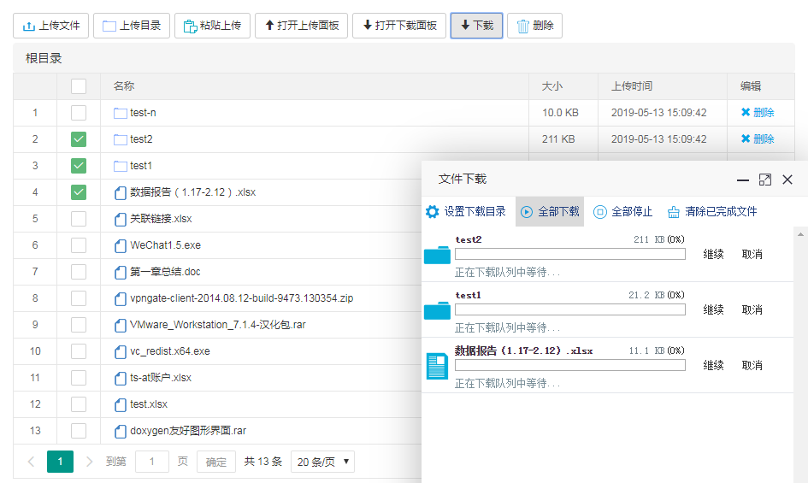Click the 下载 download toolbar button

point(476,26)
